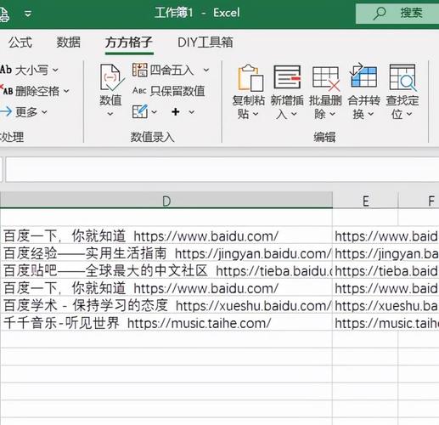Switch to the 数据 tab
Image resolution: width=439 pixels, height=425 pixels.
coord(69,42)
